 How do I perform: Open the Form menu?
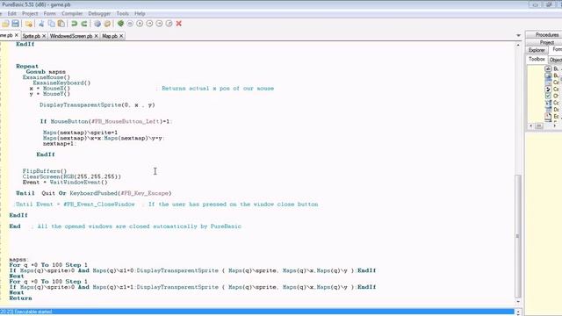tap(49, 14)
